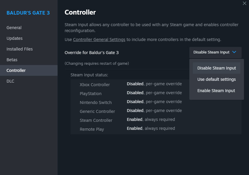The height and width of the screenshot is (175, 249).
Task: Choose Use default settings option
Action: pyautogui.click(x=216, y=79)
